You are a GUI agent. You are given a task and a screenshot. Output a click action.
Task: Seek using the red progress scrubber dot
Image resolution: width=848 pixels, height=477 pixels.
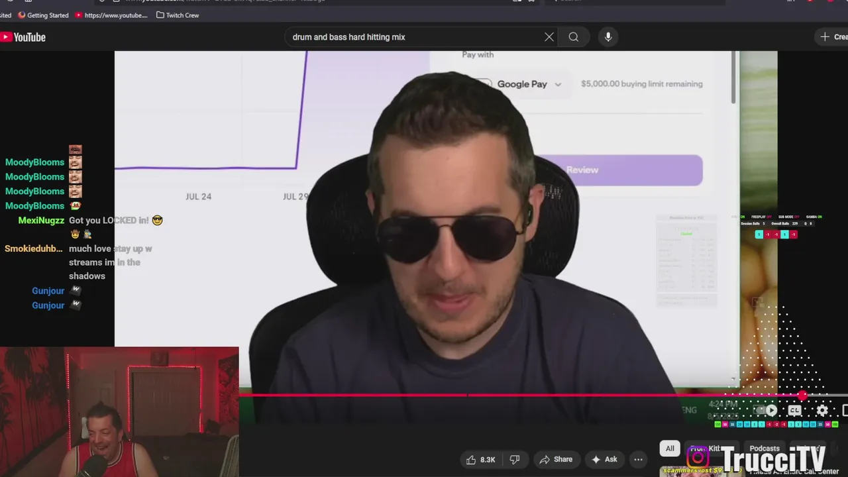802,396
